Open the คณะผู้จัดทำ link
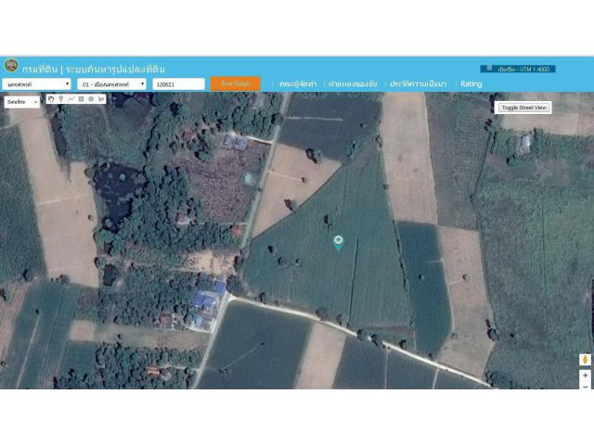The height and width of the screenshot is (445, 594). (298, 83)
